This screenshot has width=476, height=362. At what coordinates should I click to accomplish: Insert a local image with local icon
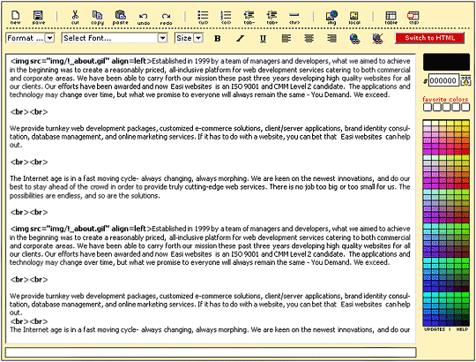pyautogui.click(x=354, y=18)
